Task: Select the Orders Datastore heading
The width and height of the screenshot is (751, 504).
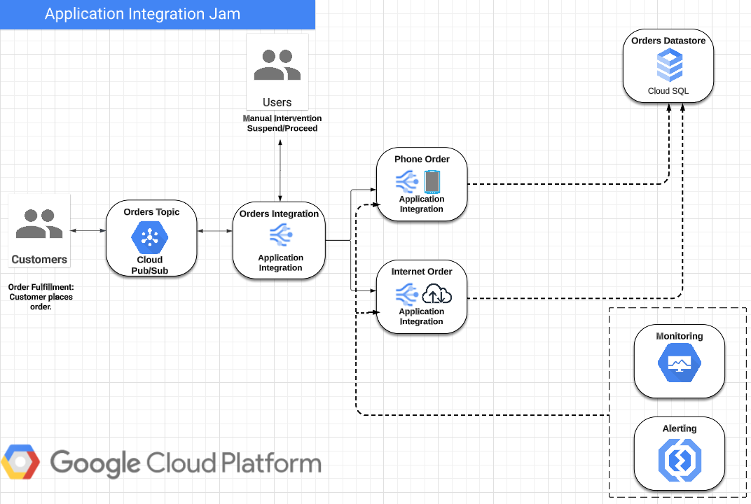Action: click(668, 41)
